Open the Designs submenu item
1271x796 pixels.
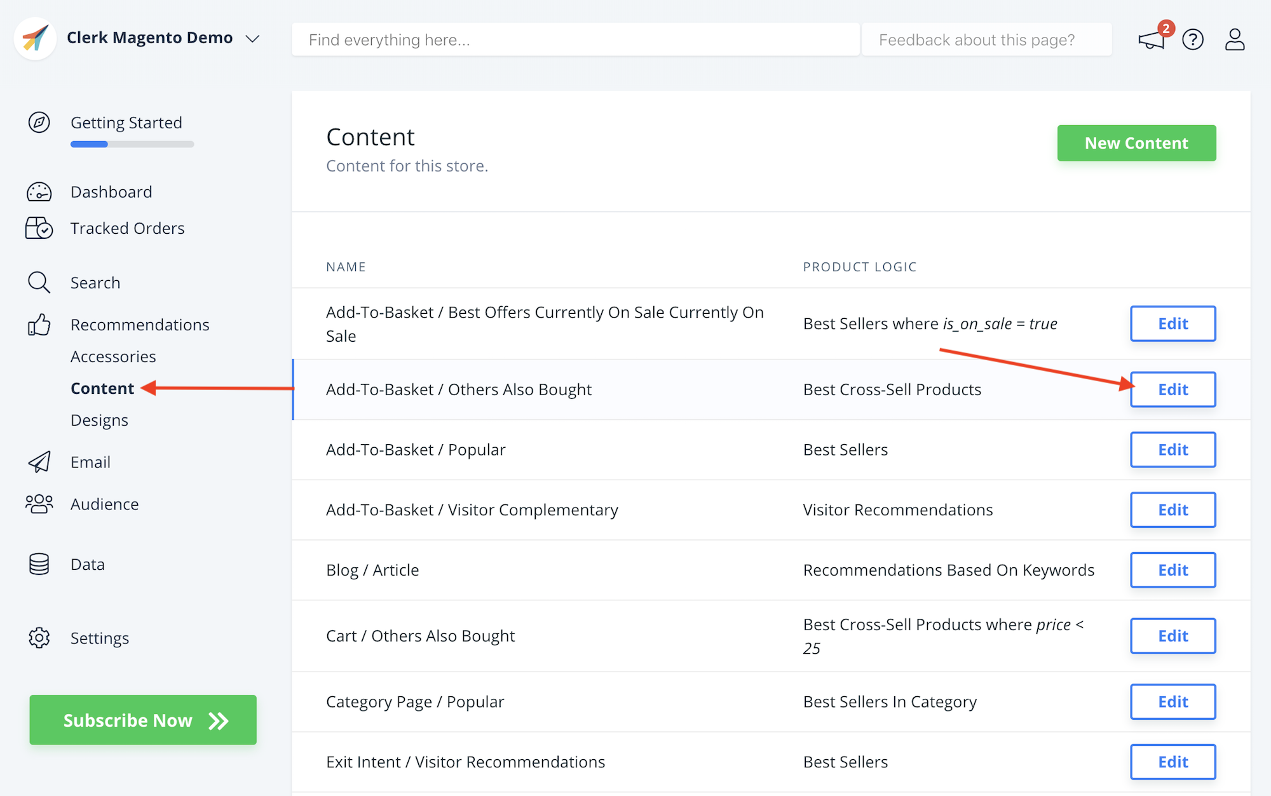tap(99, 420)
